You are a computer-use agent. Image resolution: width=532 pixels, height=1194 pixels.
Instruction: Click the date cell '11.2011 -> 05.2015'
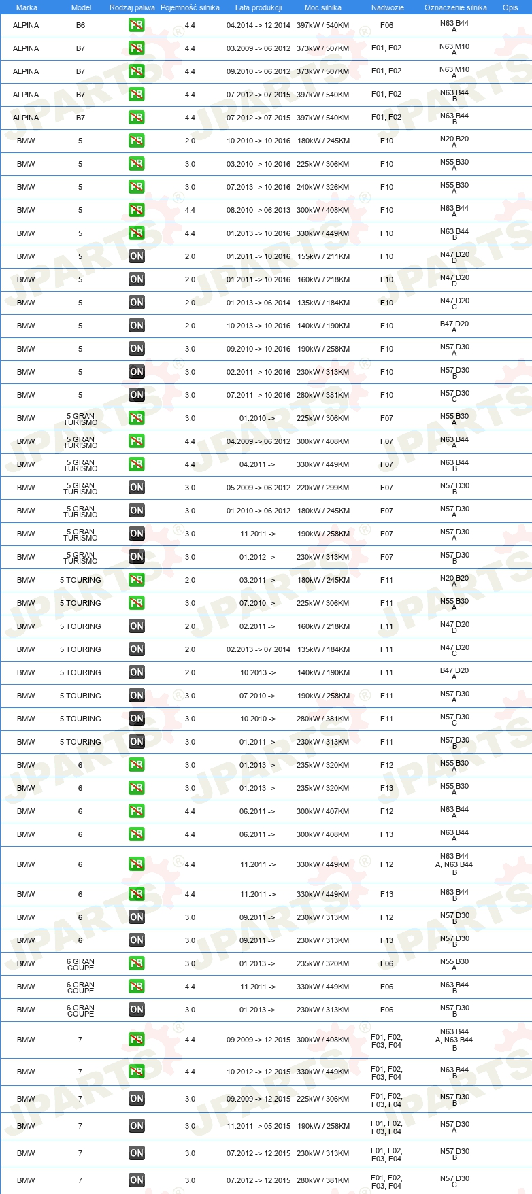tap(259, 1126)
